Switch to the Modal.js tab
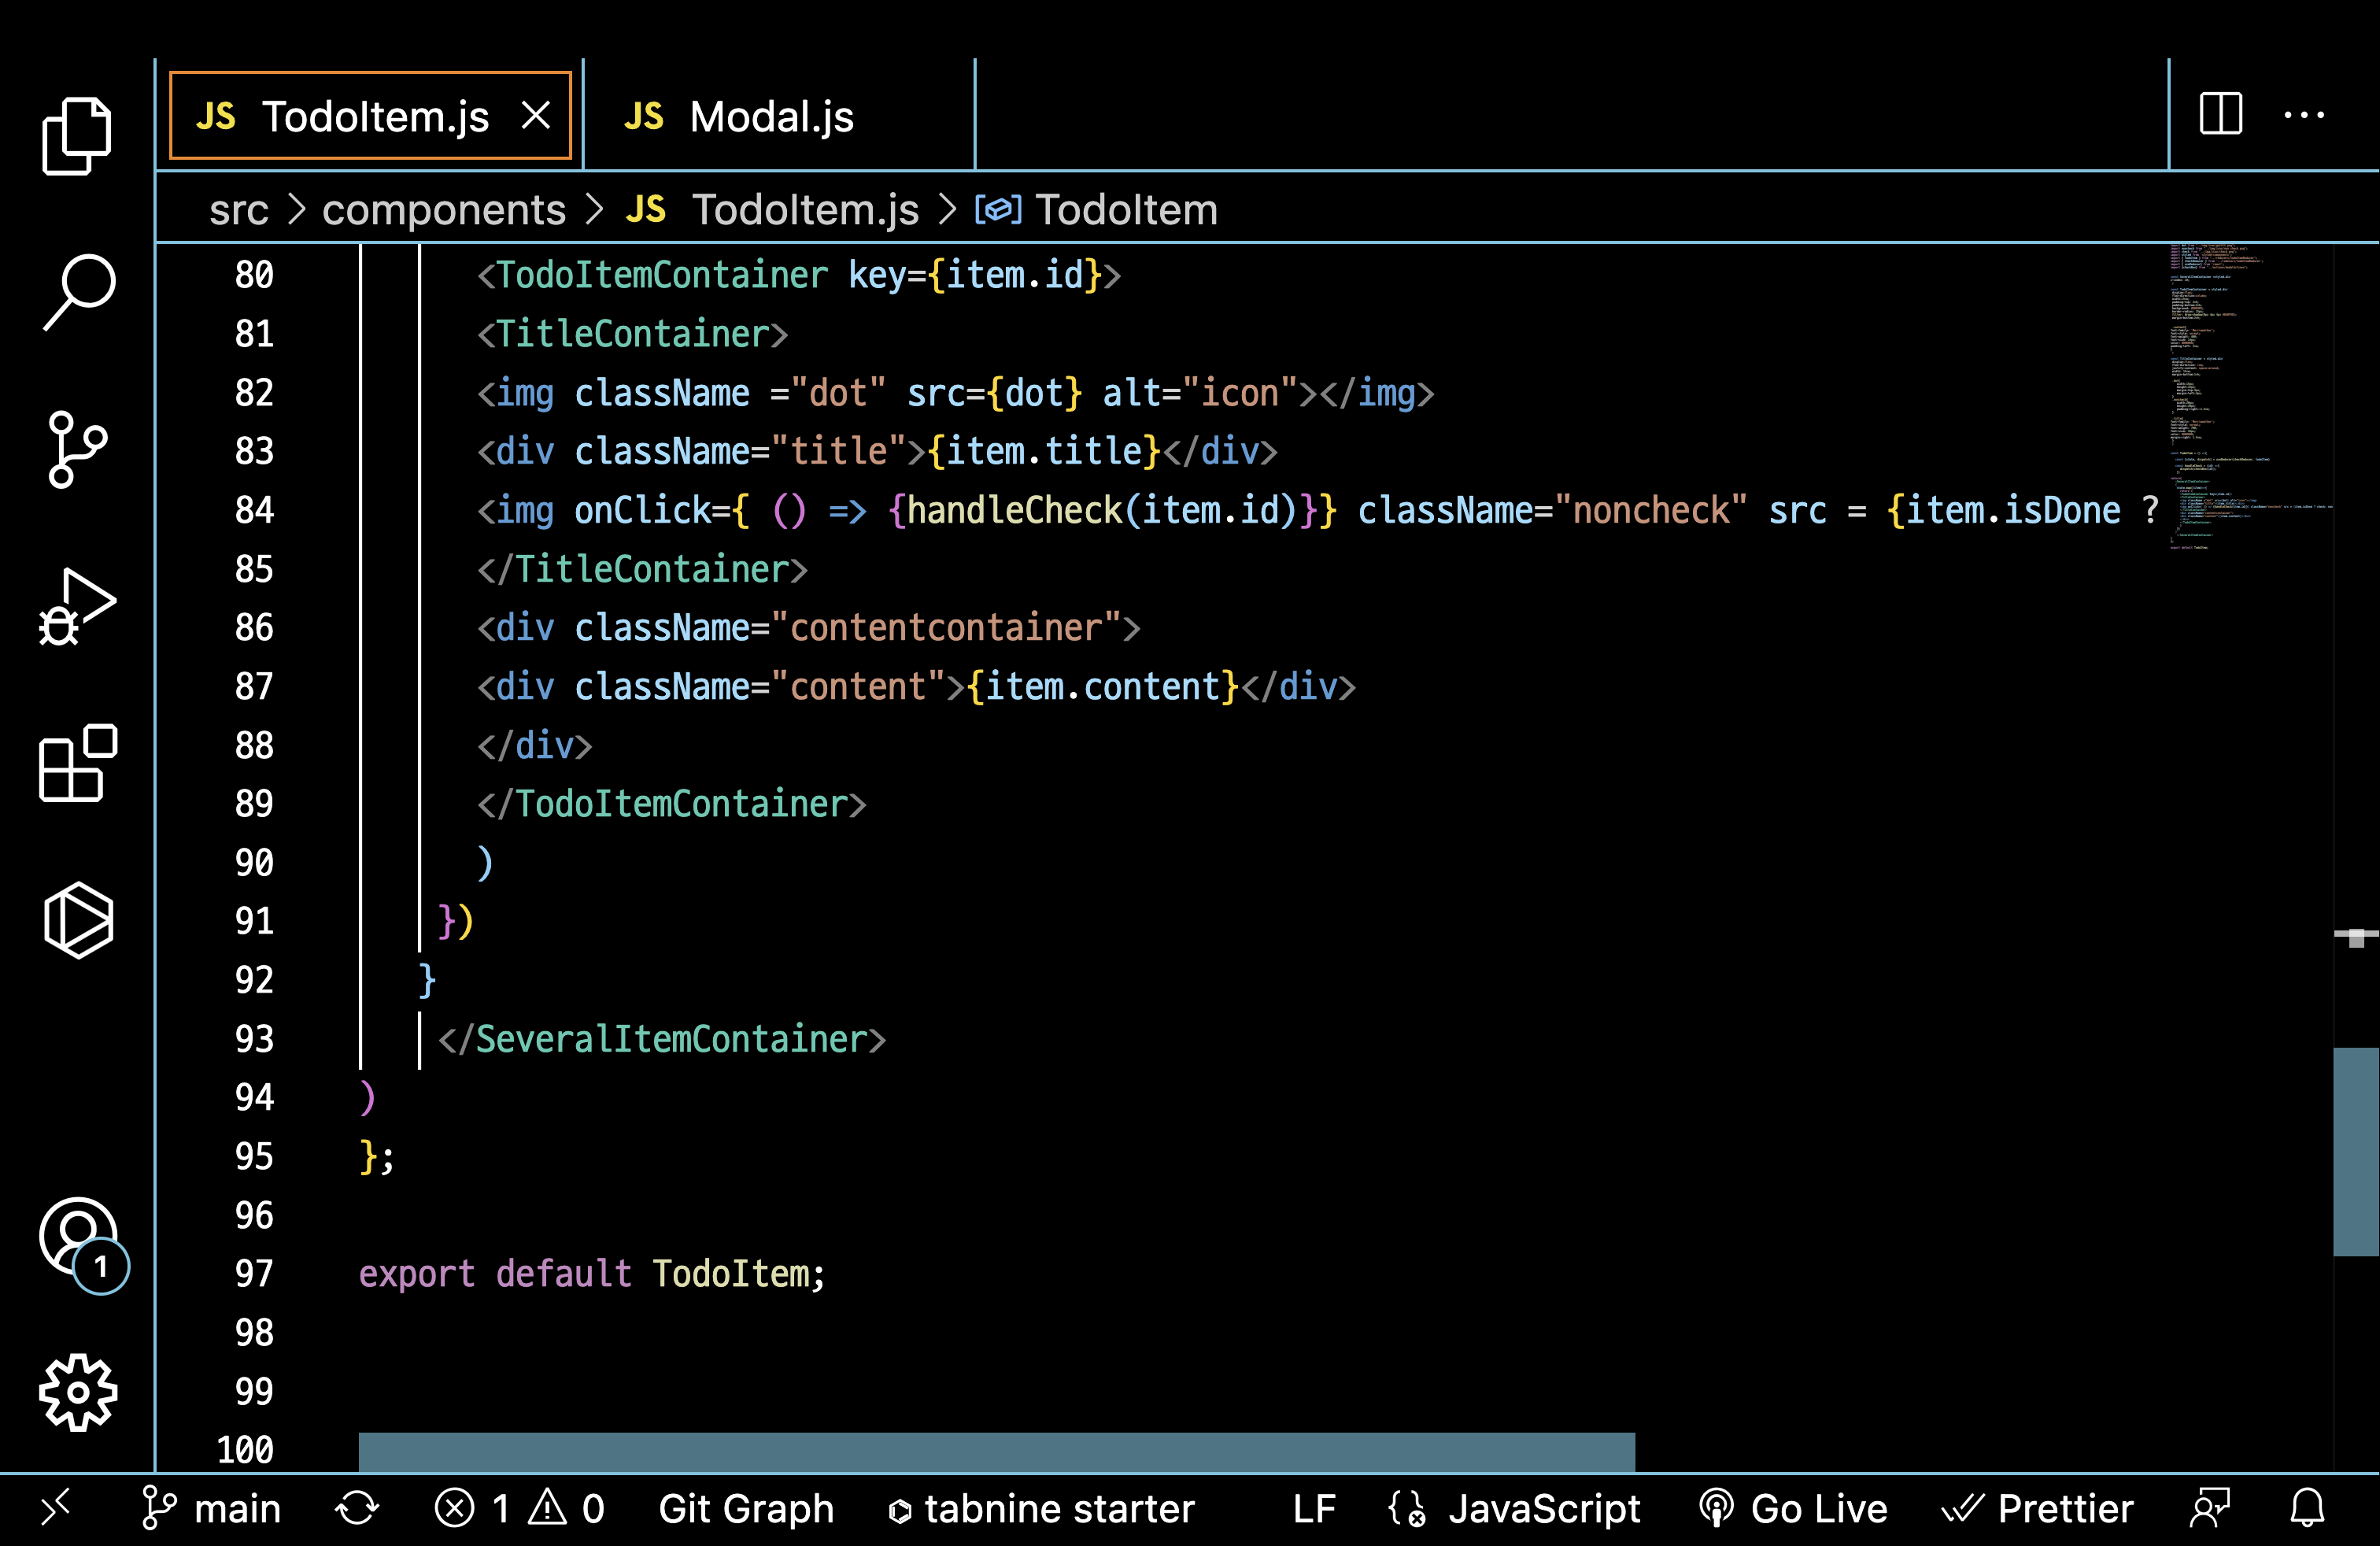Screen dimensions: 2380x1546 [x=778, y=116]
